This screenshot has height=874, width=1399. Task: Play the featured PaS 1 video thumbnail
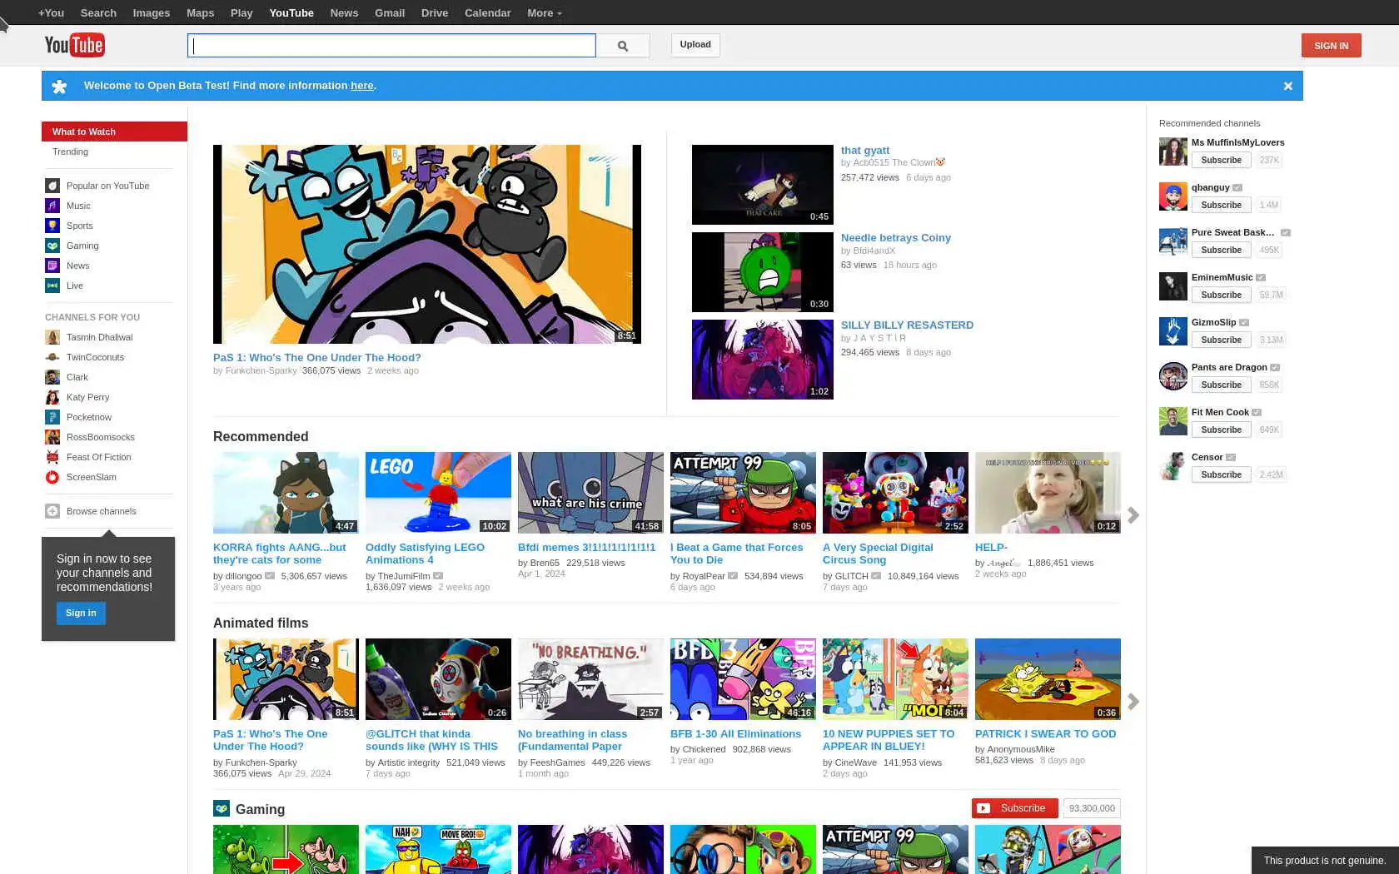click(427, 244)
